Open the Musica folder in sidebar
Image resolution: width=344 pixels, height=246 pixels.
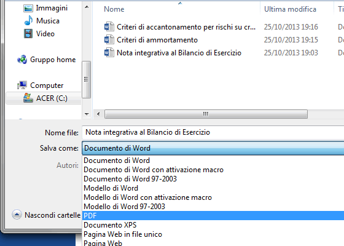48,21
